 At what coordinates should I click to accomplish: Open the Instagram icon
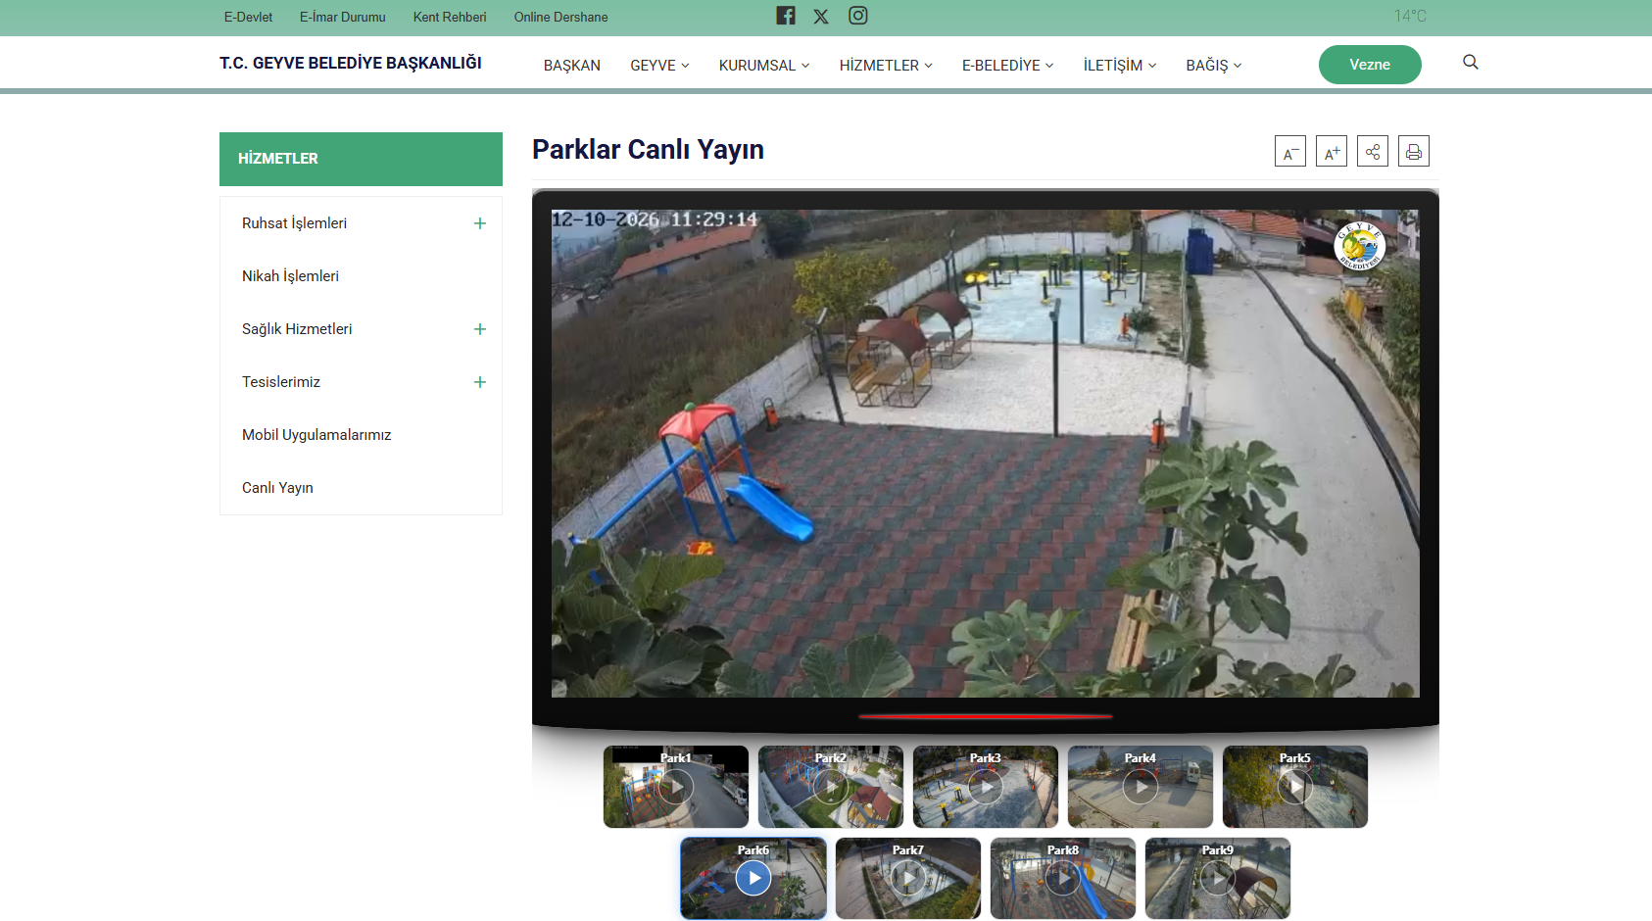tap(858, 16)
